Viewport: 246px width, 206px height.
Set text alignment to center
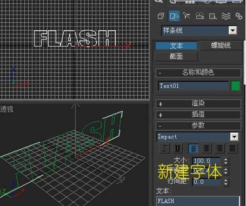(x=207, y=149)
